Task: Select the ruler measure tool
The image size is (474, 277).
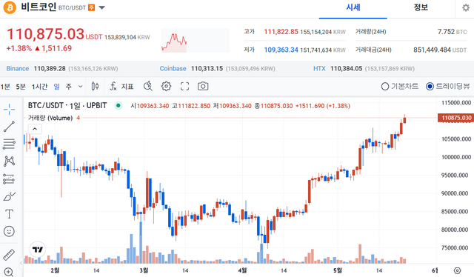Action: click(x=9, y=255)
